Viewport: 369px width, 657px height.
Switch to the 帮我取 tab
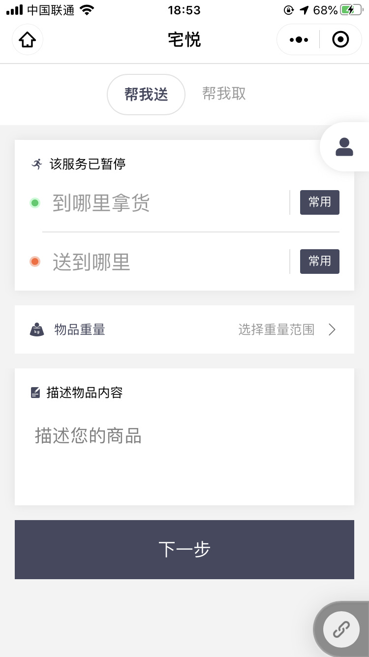(x=224, y=94)
